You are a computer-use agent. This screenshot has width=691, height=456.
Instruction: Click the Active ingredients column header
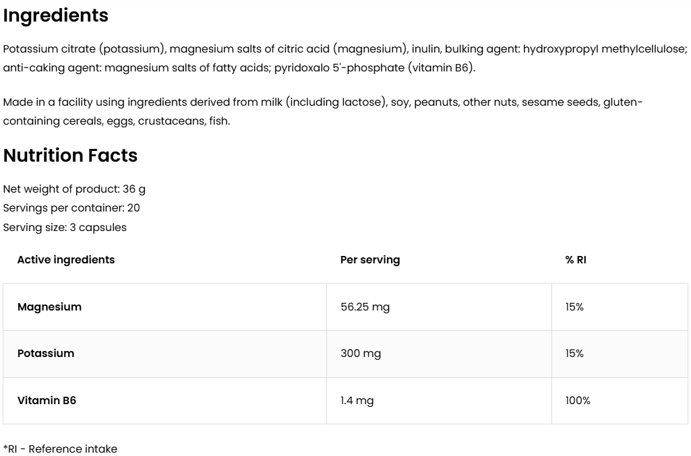[66, 260]
